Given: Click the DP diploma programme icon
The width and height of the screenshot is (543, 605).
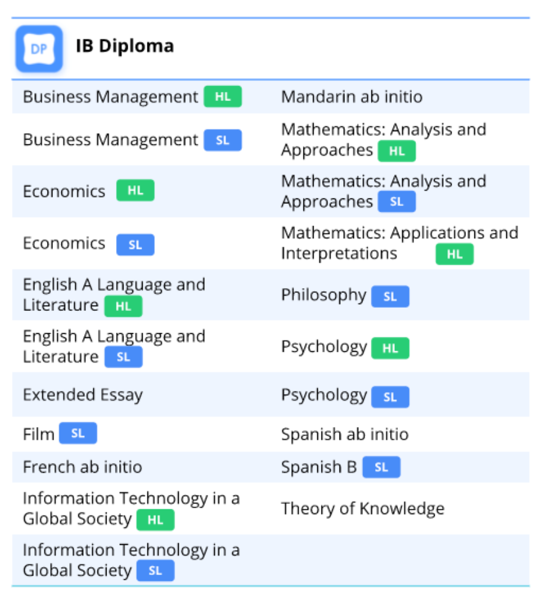Looking at the screenshot, I should [x=39, y=49].
